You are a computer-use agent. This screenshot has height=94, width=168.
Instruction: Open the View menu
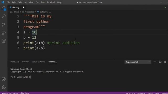click(31, 2)
